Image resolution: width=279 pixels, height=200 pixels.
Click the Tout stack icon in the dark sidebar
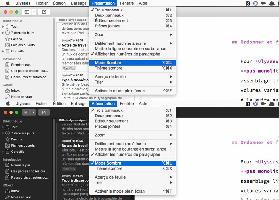[x=7, y=127]
